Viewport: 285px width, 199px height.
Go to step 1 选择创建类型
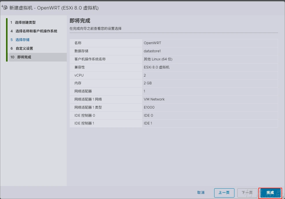[x=25, y=23]
